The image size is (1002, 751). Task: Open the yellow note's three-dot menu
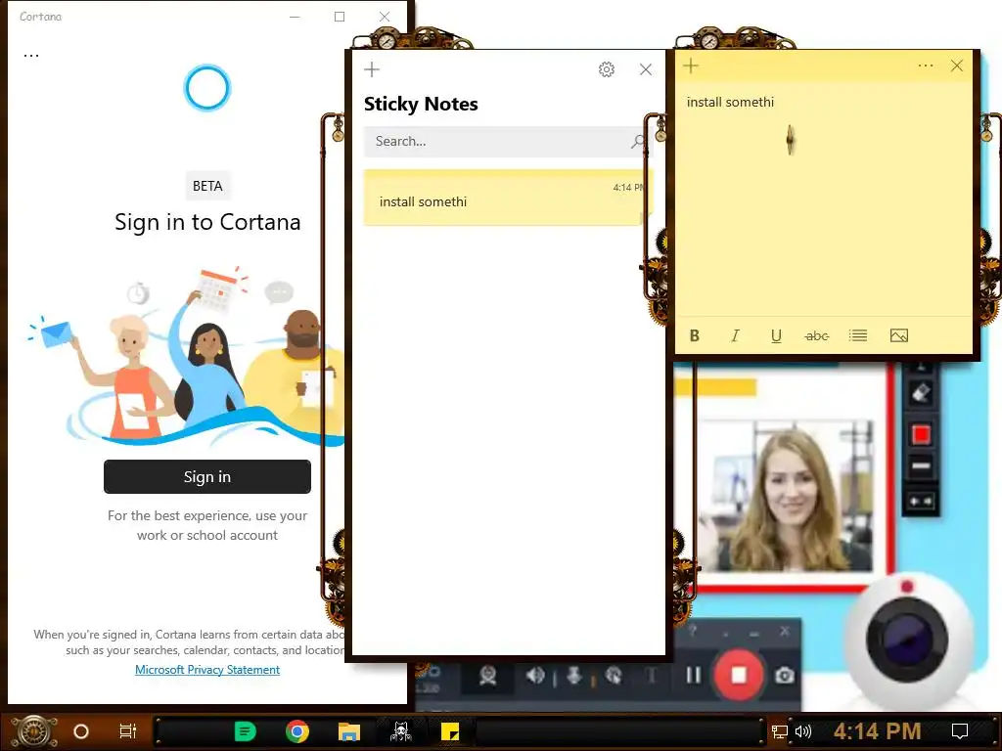pyautogui.click(x=926, y=66)
